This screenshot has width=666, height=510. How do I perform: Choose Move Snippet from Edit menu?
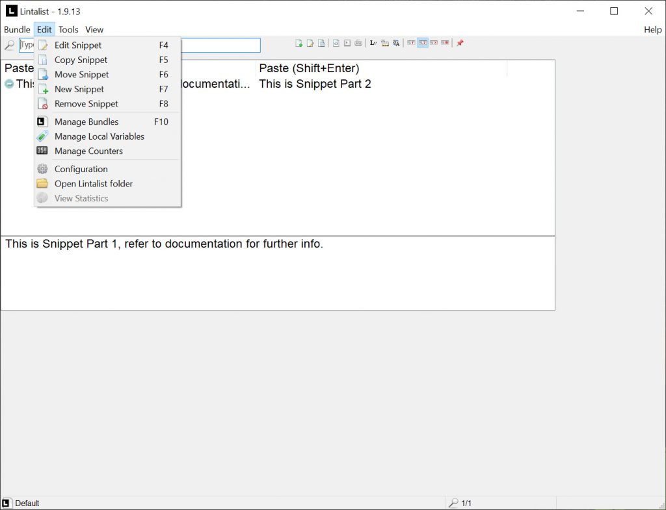point(107,75)
